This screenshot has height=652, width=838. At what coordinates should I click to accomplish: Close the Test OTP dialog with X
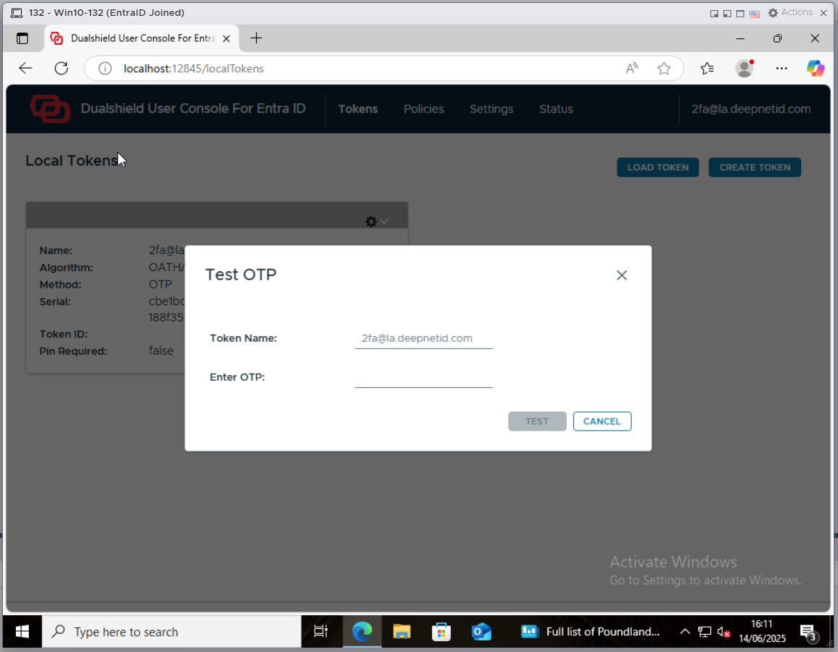[x=622, y=276]
